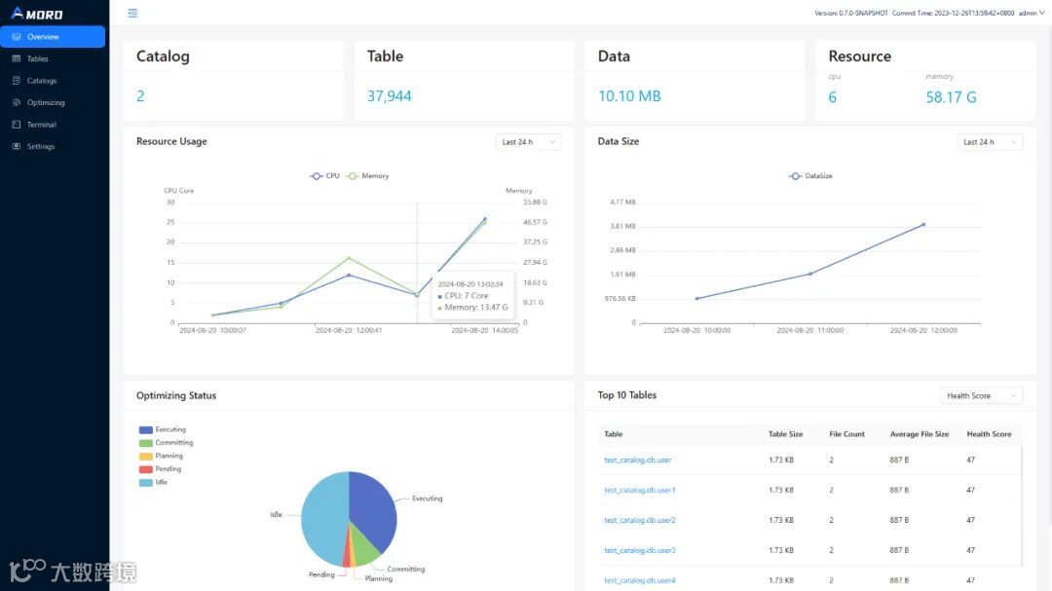Viewport: 1052px width, 591px height.
Task: Click the Health Score column header
Action: (x=989, y=434)
